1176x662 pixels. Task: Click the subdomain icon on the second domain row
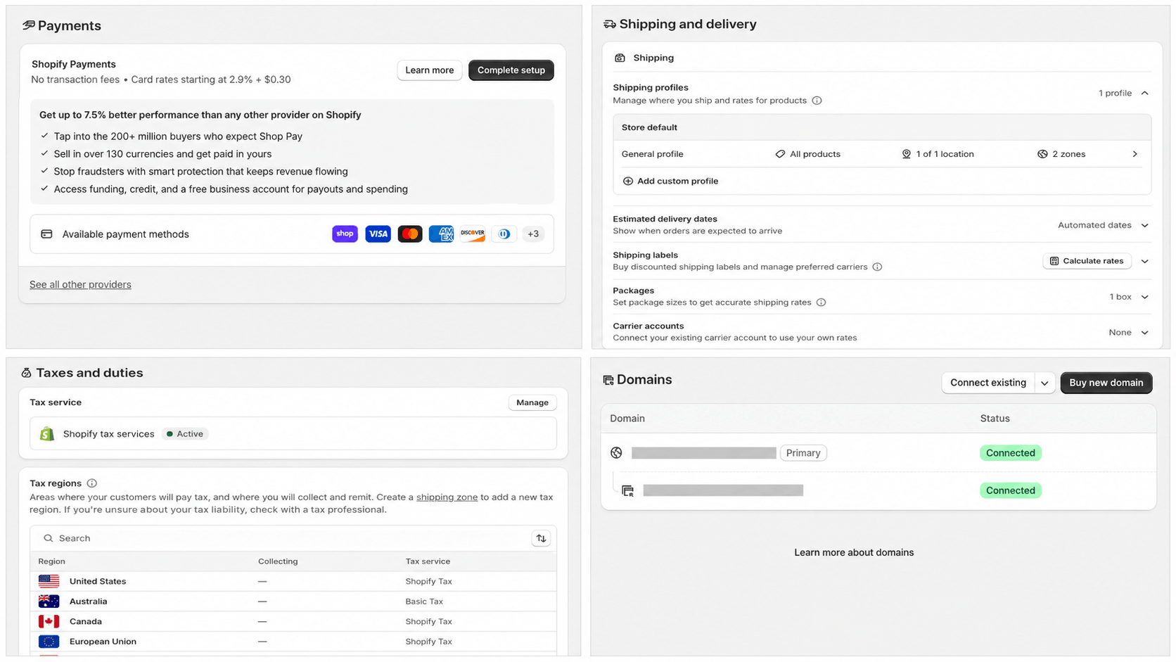pyautogui.click(x=627, y=490)
